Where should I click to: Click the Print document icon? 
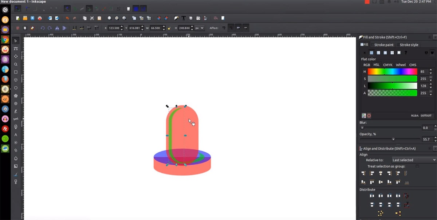click(x=39, y=18)
